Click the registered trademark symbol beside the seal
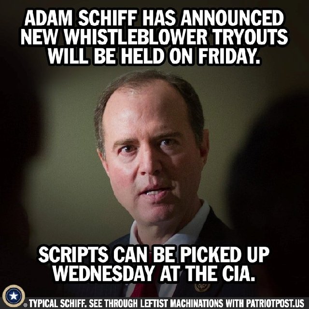 [26, 305]
